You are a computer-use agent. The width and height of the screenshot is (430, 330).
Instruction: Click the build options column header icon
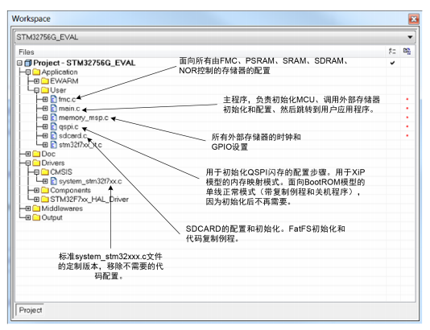tap(392, 52)
